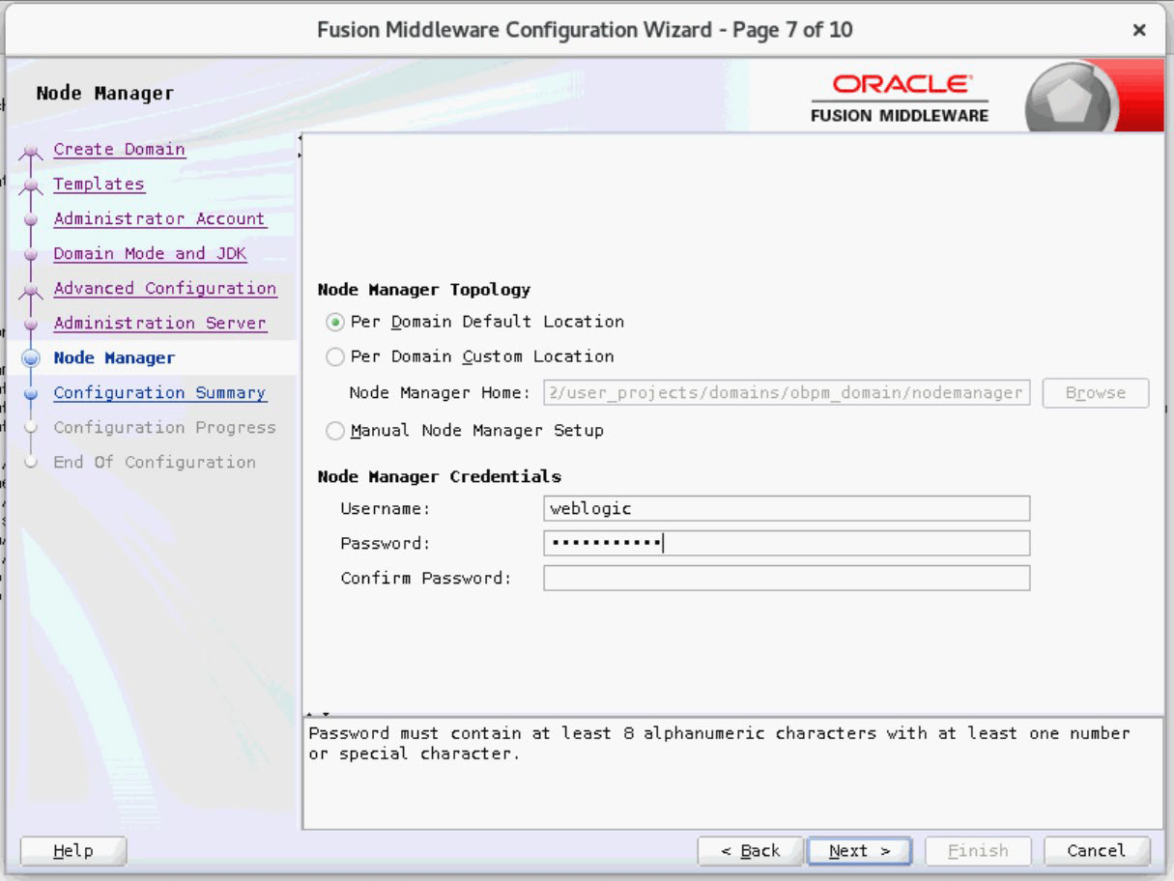Click the Administrator Account step marker icon

[x=31, y=220]
